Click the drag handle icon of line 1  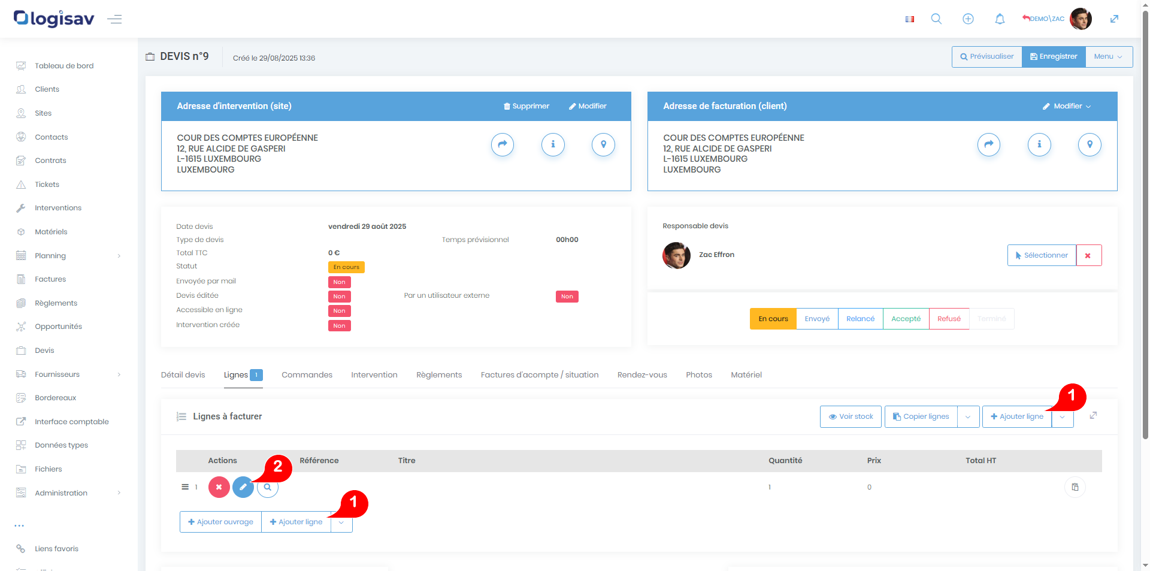(x=185, y=487)
